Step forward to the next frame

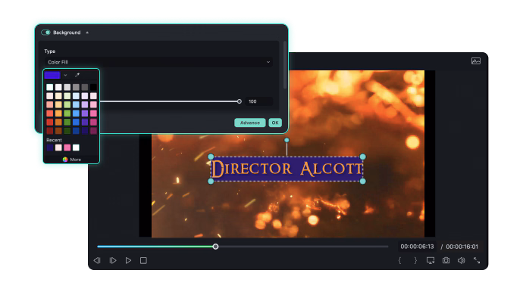(x=113, y=260)
